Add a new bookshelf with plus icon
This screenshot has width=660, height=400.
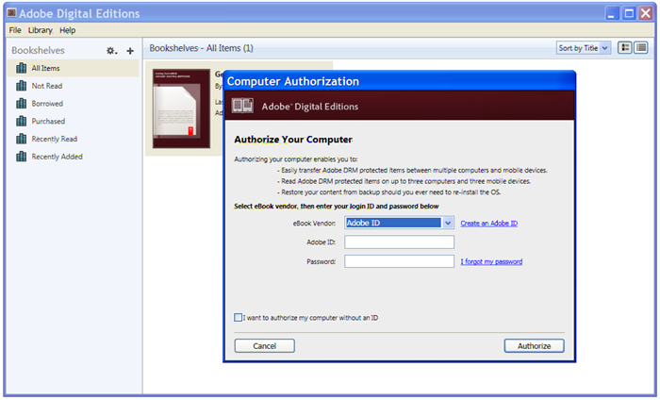coord(130,50)
